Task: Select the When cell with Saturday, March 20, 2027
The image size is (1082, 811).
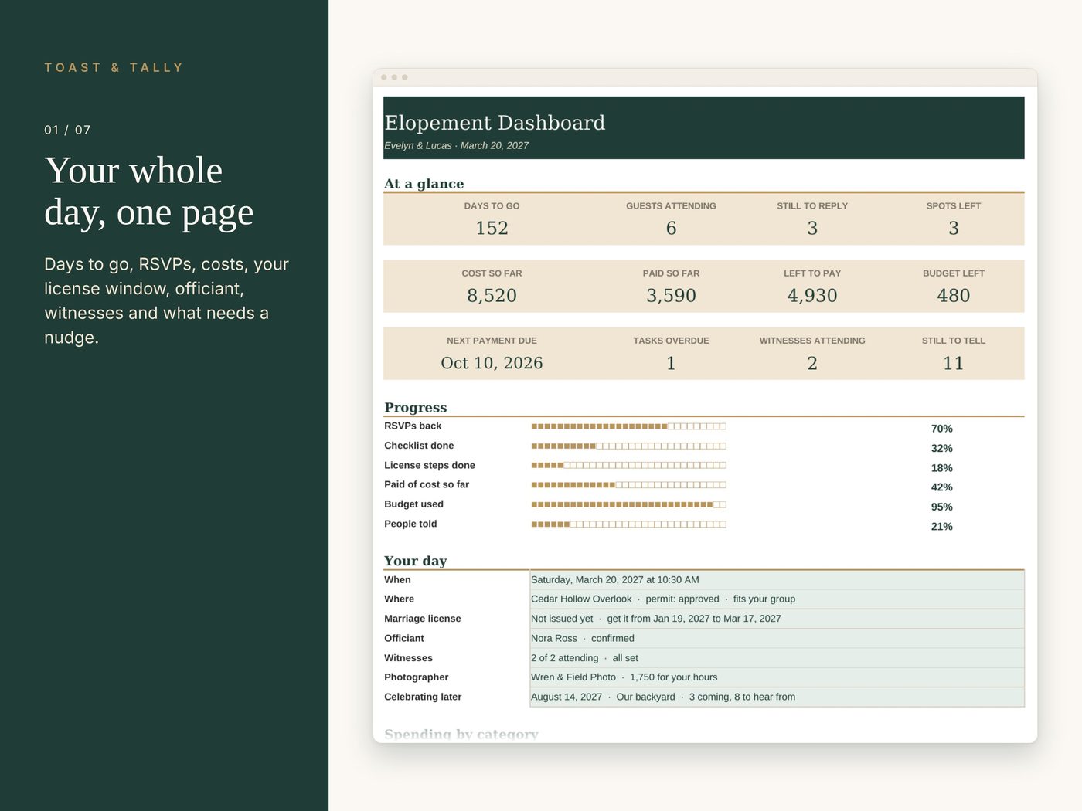Action: pyautogui.click(x=777, y=580)
